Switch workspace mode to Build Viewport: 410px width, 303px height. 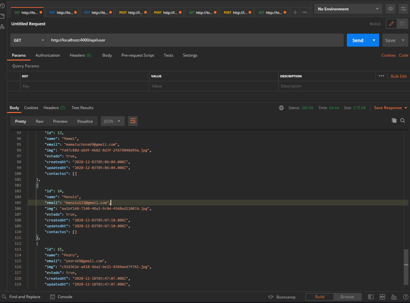click(320, 297)
